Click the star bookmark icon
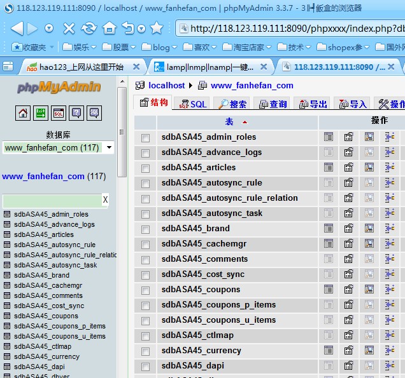The image size is (405, 378). tap(157, 28)
